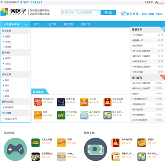Go to the 首页 nav item
This screenshot has height=165, width=165.
point(36,24)
